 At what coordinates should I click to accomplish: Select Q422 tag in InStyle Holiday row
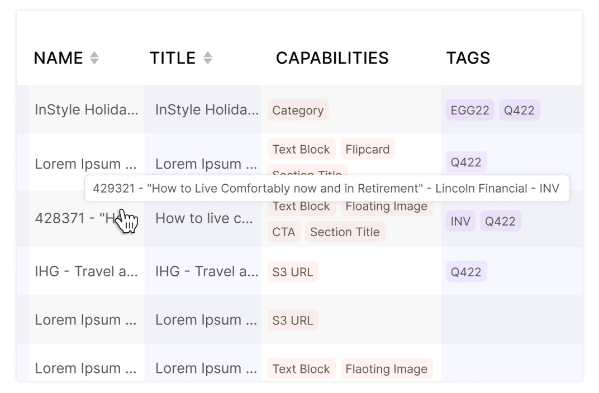[x=519, y=111]
